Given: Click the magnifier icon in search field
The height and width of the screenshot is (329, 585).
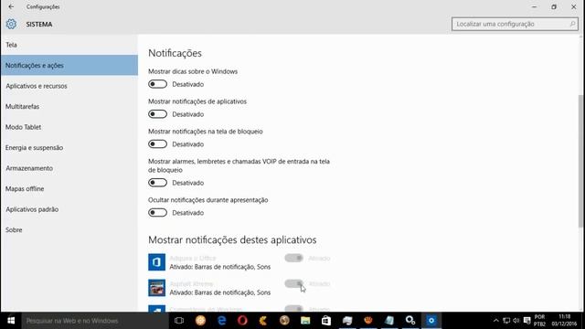Looking at the screenshot, I should (x=572, y=24).
